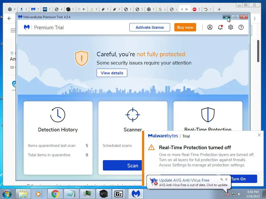
Task: Click the View details button
Action: [x=112, y=73]
